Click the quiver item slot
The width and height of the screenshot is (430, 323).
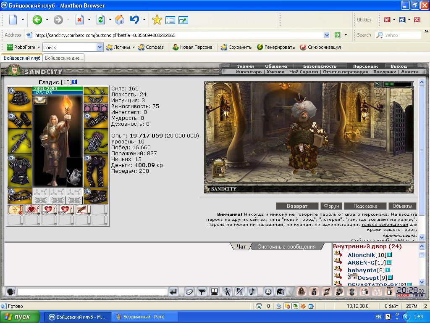96,141
